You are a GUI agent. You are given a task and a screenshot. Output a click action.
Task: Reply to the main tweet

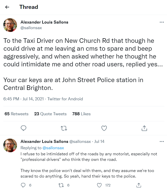tap(24, 128)
